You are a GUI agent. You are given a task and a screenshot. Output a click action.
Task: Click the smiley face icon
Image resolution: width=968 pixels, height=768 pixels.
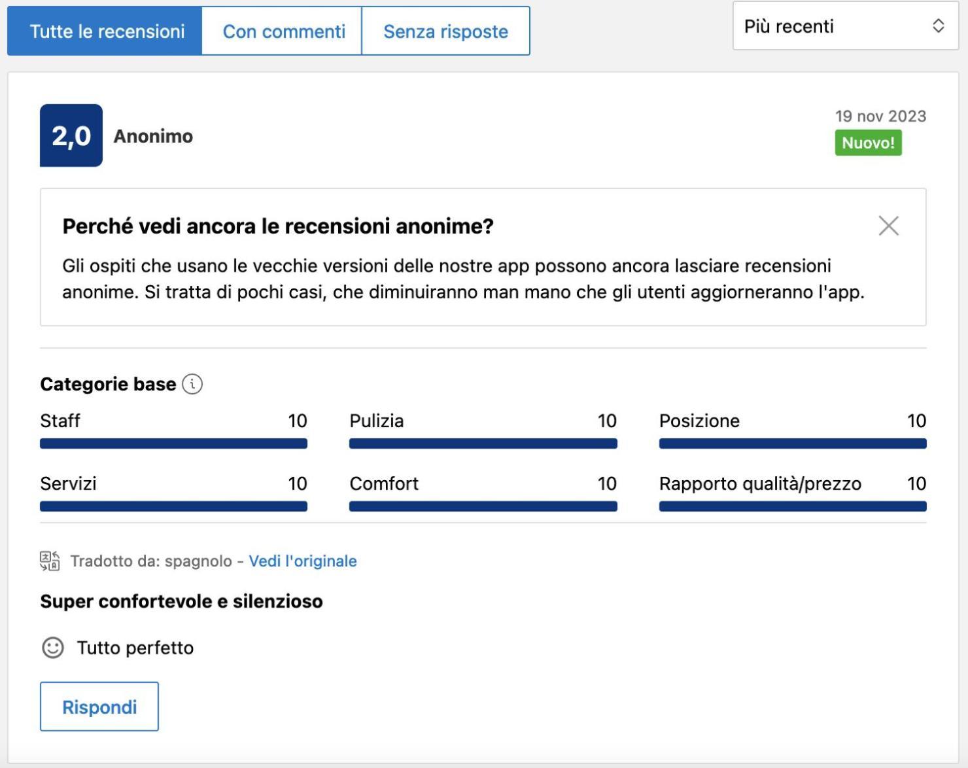pos(53,648)
